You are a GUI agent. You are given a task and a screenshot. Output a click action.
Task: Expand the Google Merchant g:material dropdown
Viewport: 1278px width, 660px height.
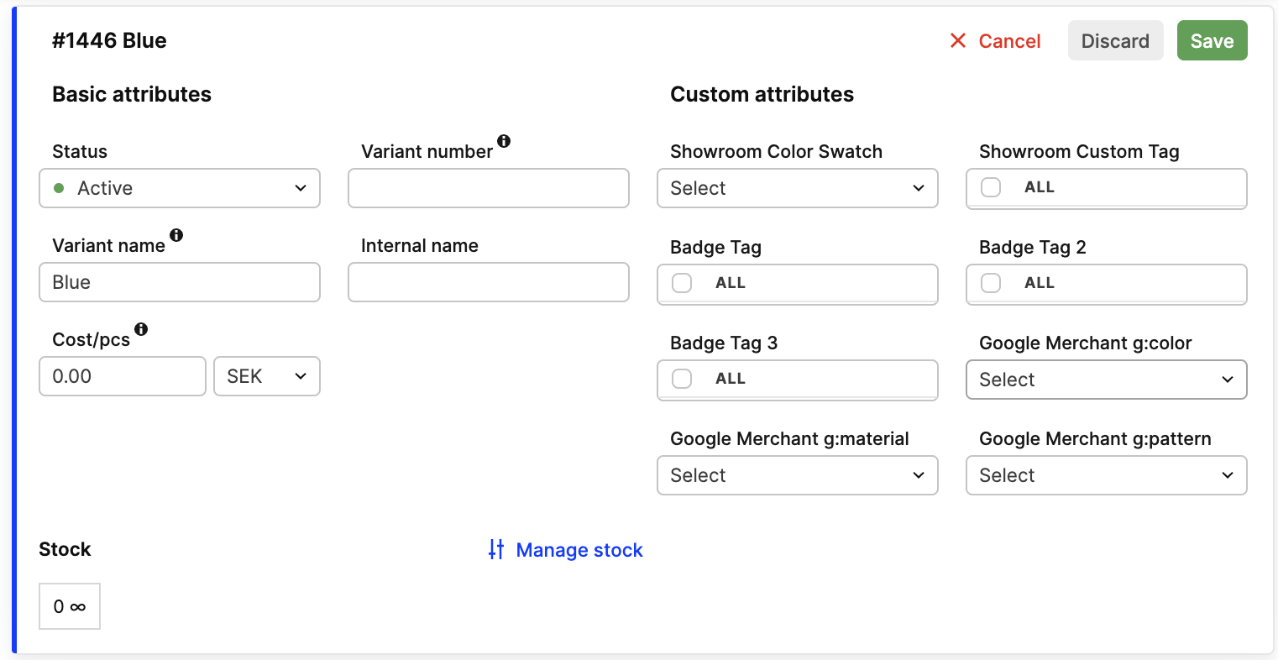coord(797,475)
